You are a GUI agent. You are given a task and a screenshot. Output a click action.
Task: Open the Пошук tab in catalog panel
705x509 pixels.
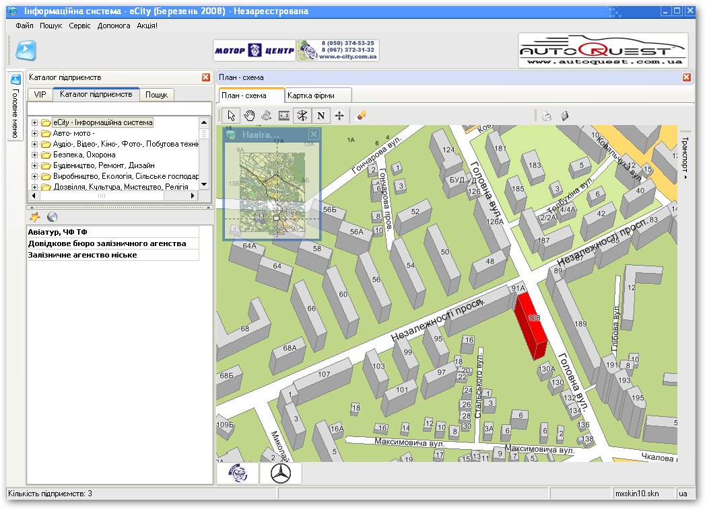point(156,95)
